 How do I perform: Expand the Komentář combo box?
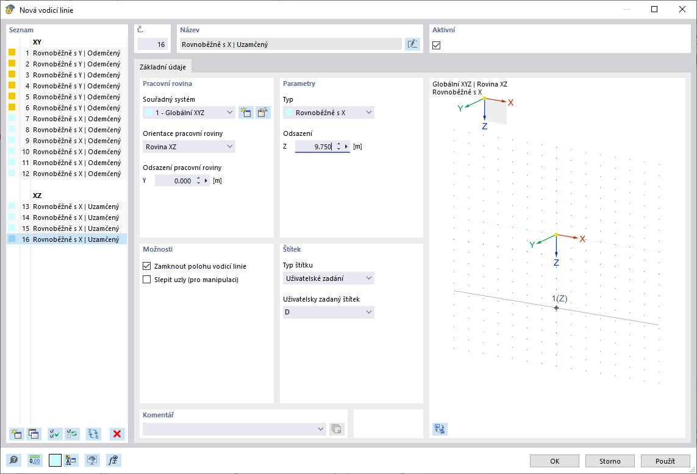[321, 429]
